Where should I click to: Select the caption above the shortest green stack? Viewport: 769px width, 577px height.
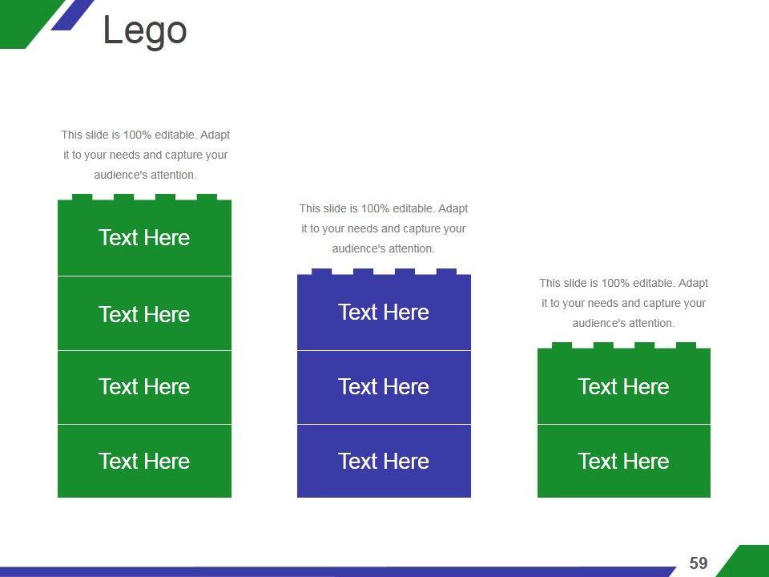[623, 303]
